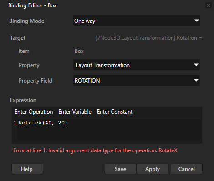Click the Target section label
This screenshot has width=214, height=181.
(x=18, y=38)
